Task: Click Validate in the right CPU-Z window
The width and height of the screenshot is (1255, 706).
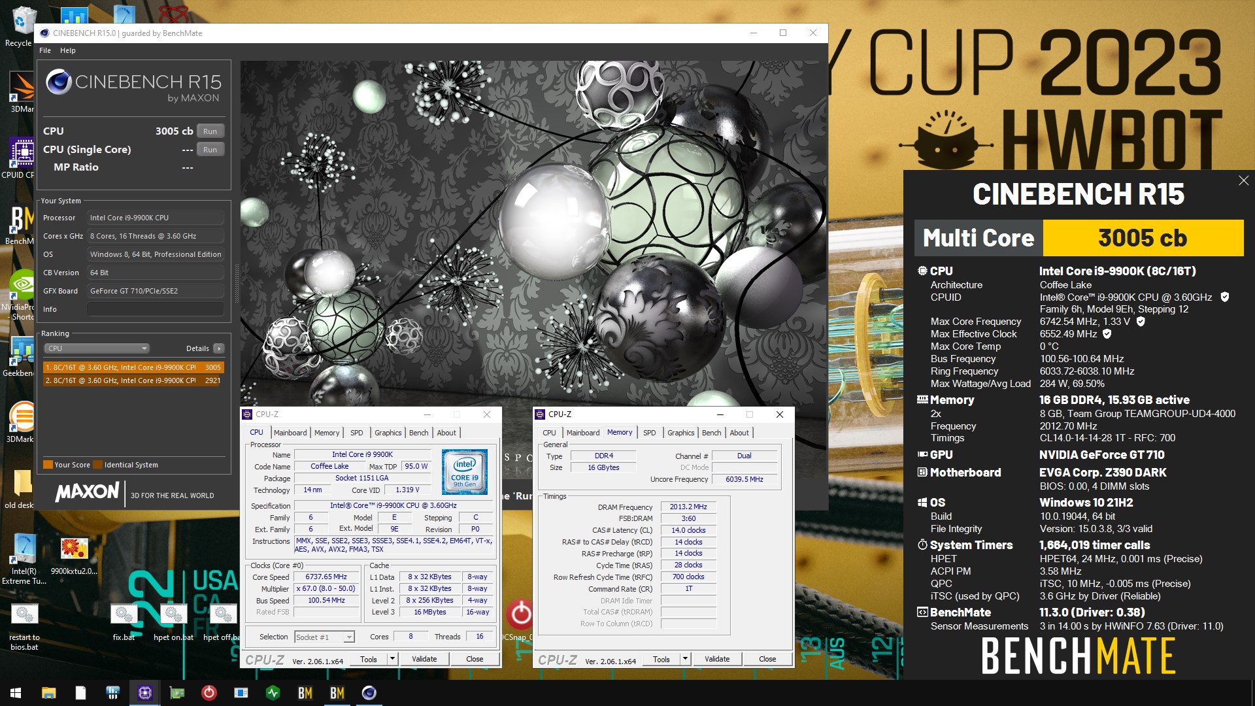Action: pos(717,659)
